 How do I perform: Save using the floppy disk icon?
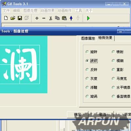point(20,18)
